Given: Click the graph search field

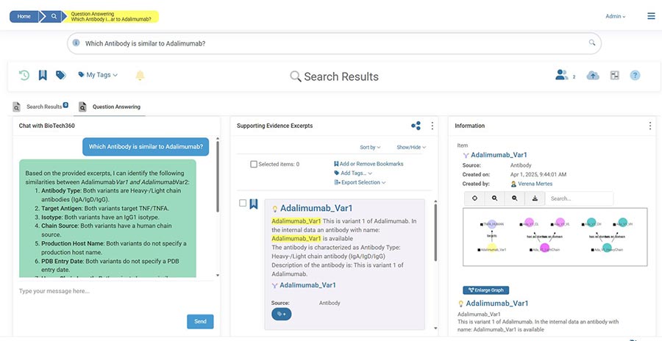Looking at the screenshot, I should [580, 198].
